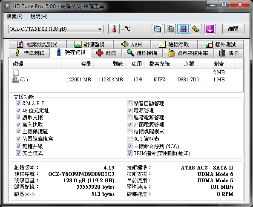The width and height of the screenshot is (253, 207).
Task: Click firmware version value 4.13
Action: click(x=109, y=168)
